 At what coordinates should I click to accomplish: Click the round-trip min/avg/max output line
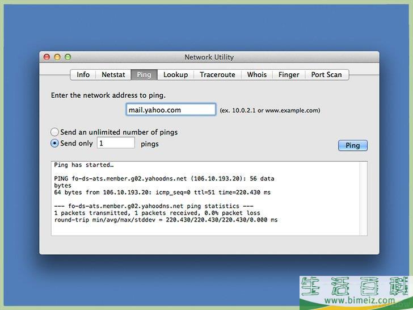click(166, 220)
